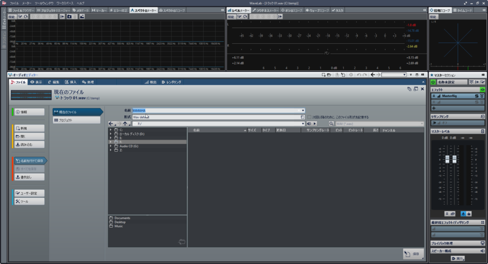The width and height of the screenshot is (488, 264).
Task: Toggle the blue drop button under master faders
Action: click(463, 214)
